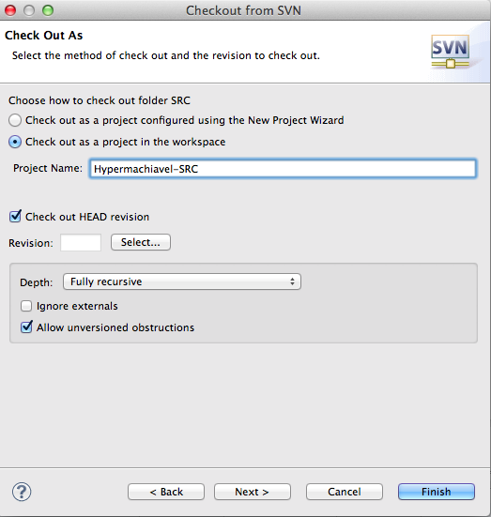Open the Depth dropdown showing Fully recursive

(x=182, y=281)
